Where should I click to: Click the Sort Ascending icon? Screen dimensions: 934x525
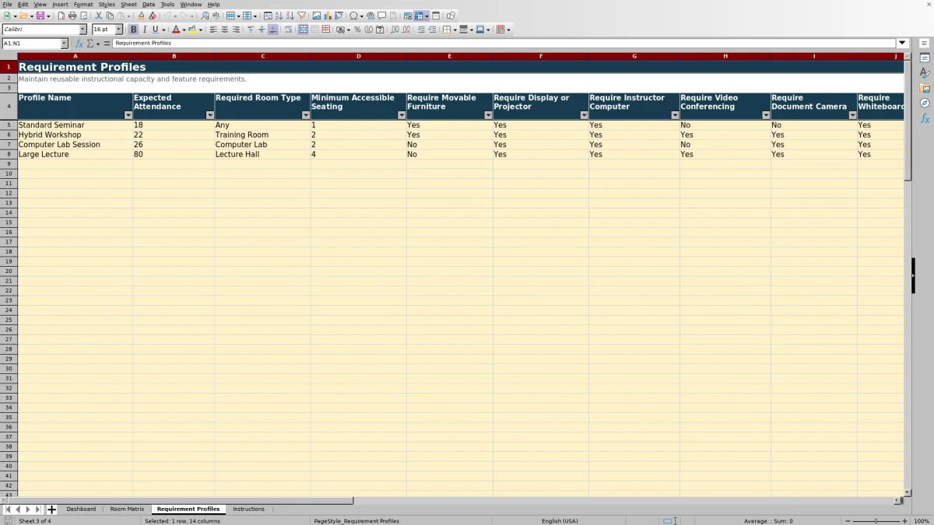[279, 16]
